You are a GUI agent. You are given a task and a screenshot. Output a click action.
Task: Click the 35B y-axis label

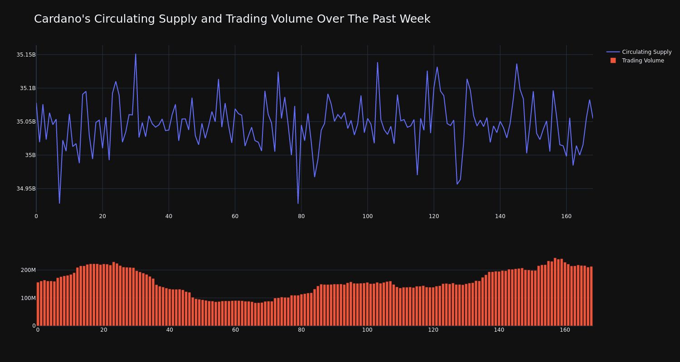(30, 155)
